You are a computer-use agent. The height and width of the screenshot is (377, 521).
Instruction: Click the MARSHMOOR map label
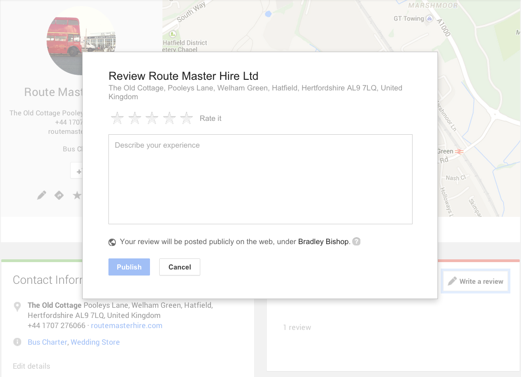point(433,6)
